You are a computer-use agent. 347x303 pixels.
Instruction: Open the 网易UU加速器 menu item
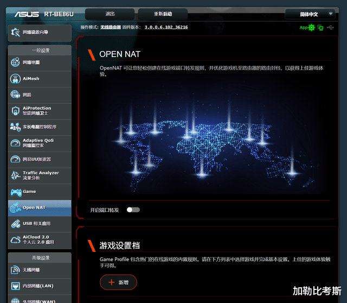point(40,159)
